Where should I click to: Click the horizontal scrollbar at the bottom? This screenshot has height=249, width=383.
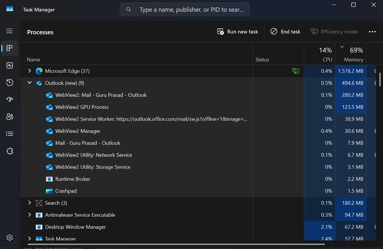point(176,244)
